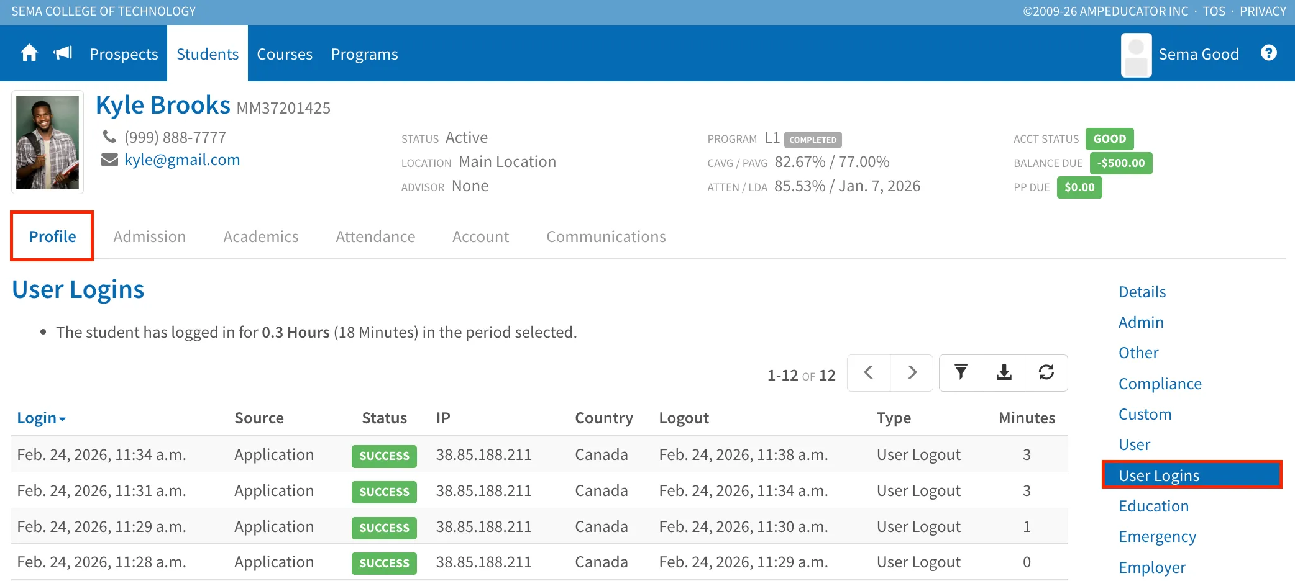Image resolution: width=1295 pixels, height=581 pixels.
Task: Open the Prospects menu
Action: [124, 54]
